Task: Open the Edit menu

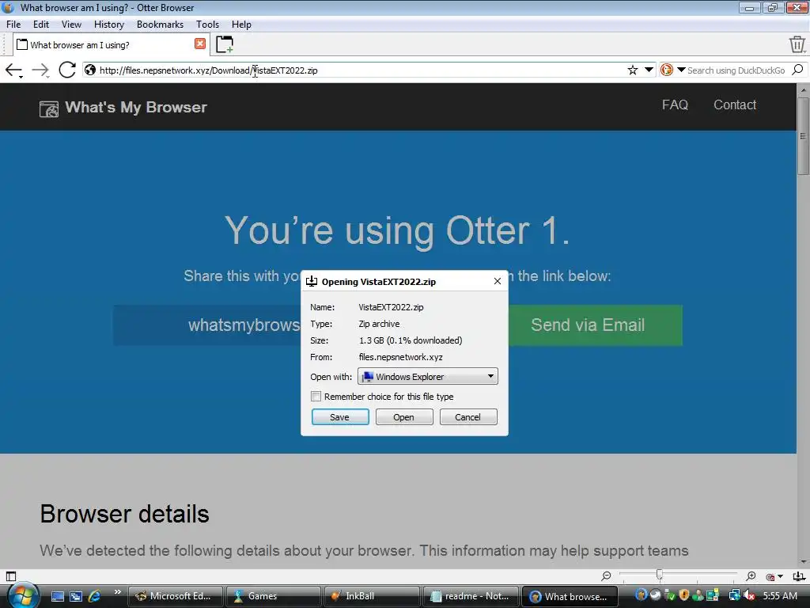Action: (41, 25)
